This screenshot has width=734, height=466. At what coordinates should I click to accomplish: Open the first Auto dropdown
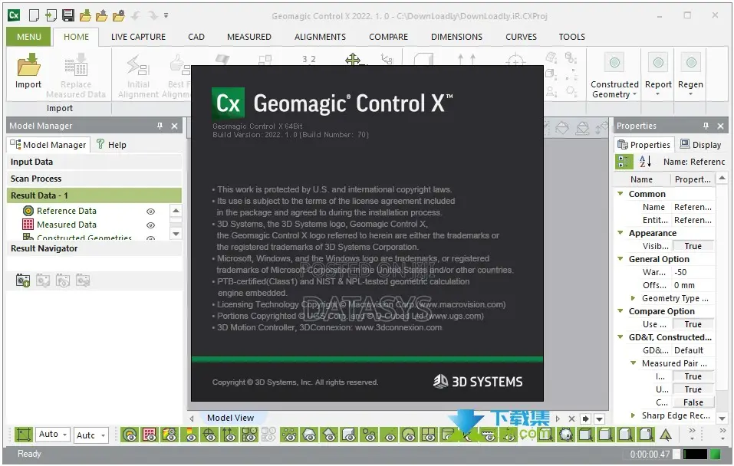(x=53, y=435)
